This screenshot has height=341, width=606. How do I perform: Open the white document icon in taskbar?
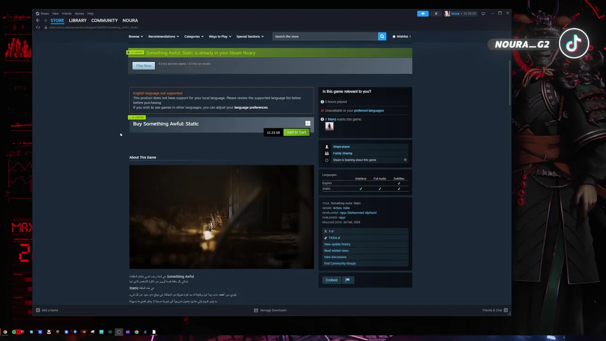click(154, 332)
